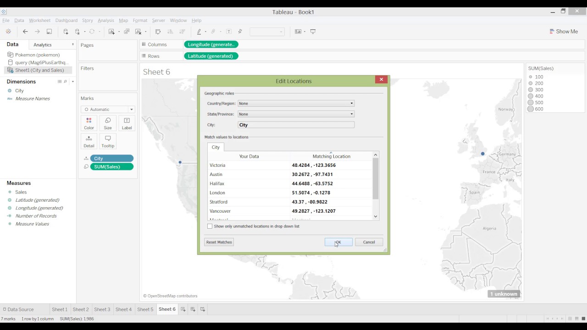The image size is (587, 330).
Task: Click the Undo back arrow
Action: tap(25, 32)
